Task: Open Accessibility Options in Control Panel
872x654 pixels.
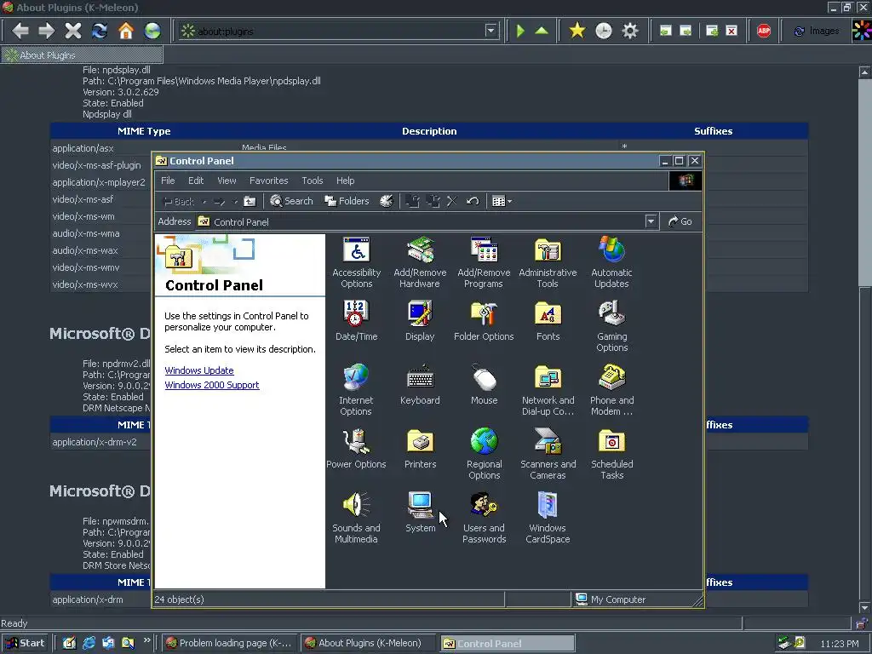Action: click(x=357, y=262)
